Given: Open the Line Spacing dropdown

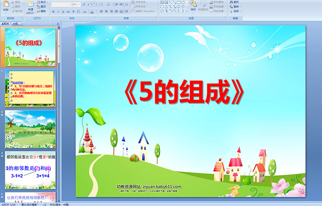Looking at the screenshot, I should point(127,4).
